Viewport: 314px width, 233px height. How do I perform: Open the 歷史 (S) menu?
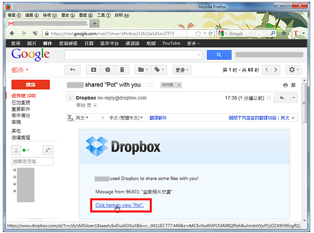(x=68, y=15)
